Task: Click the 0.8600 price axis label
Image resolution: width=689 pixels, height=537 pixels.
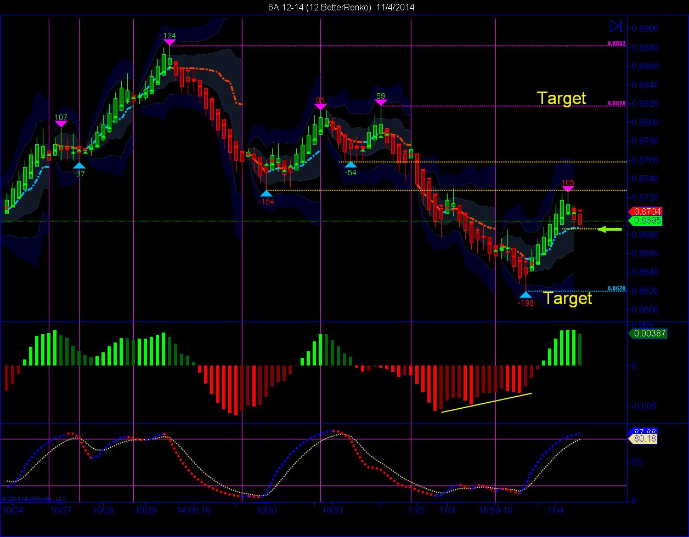Action: point(645,310)
